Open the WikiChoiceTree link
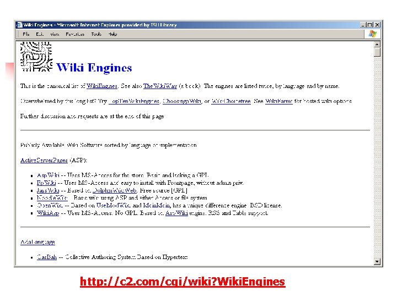The height and width of the screenshot is (297, 397). click(x=231, y=101)
